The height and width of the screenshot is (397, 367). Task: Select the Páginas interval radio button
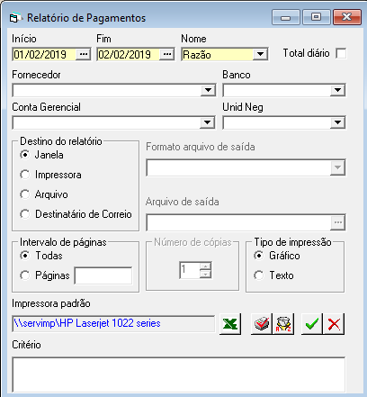pos(25,275)
